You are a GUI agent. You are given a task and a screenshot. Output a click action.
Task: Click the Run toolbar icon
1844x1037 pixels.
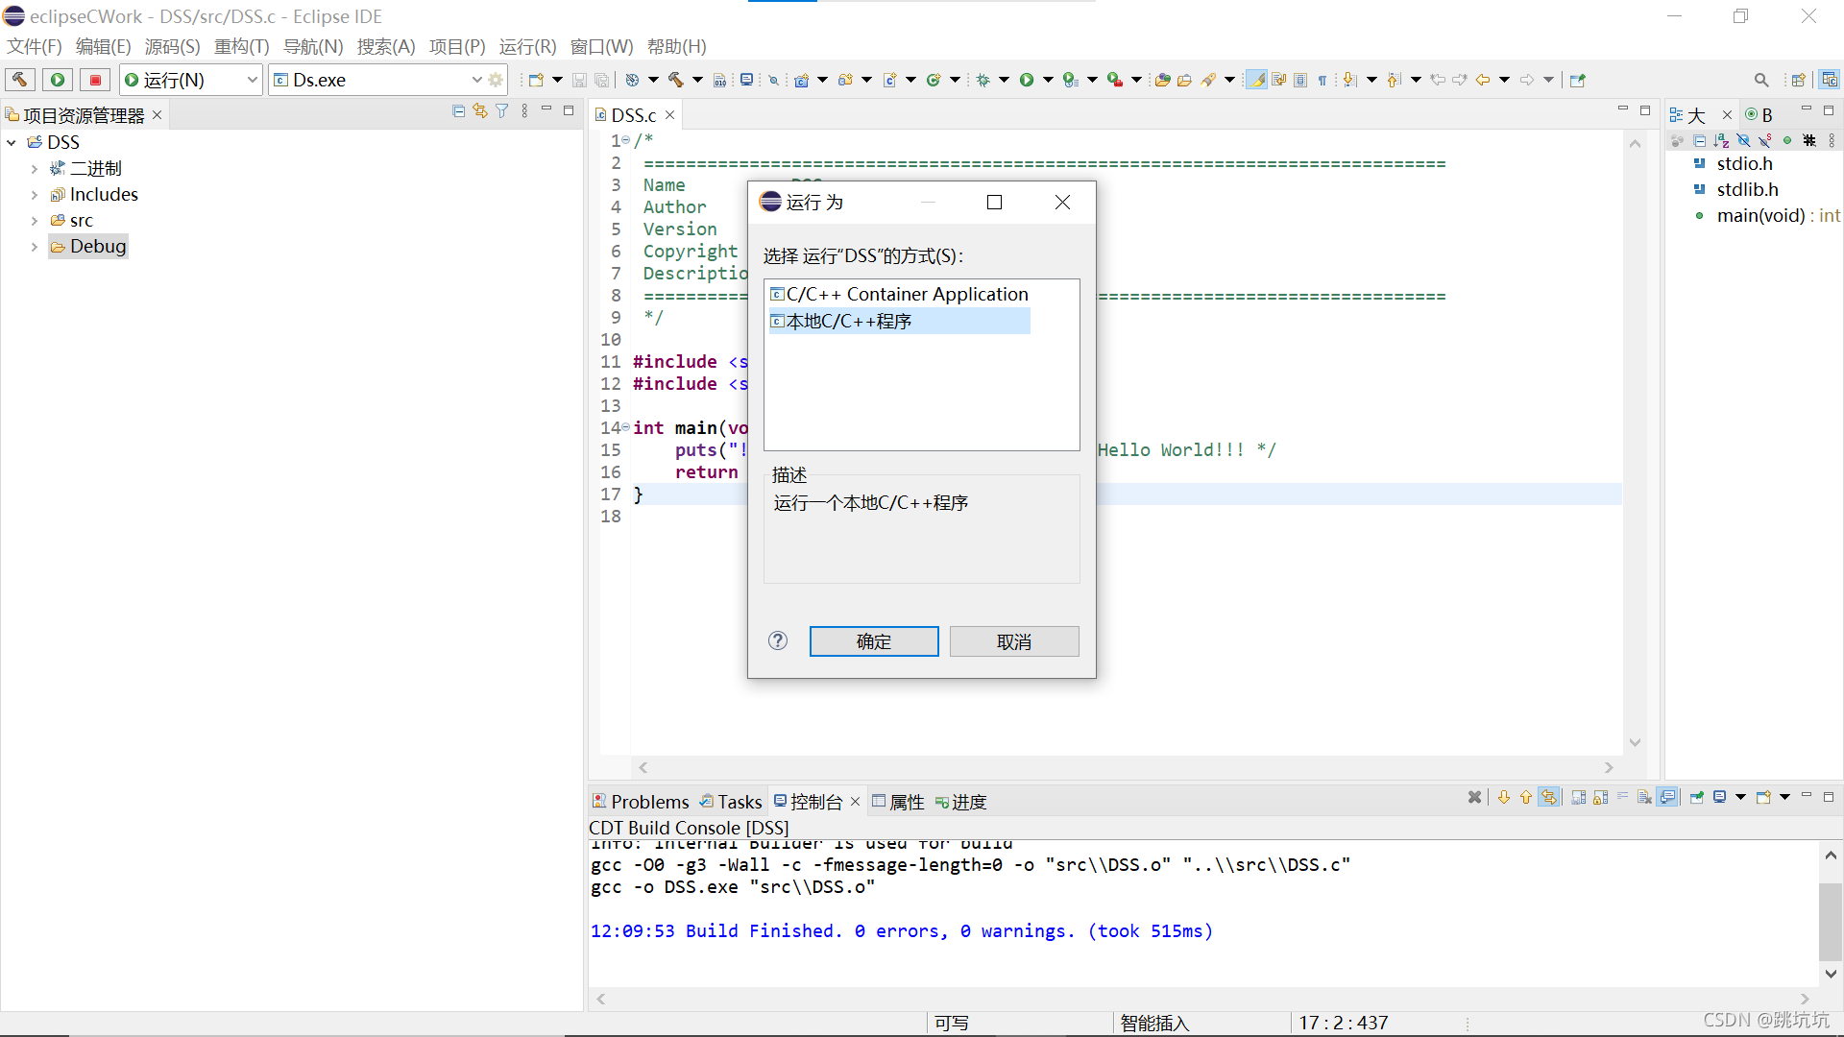[57, 80]
